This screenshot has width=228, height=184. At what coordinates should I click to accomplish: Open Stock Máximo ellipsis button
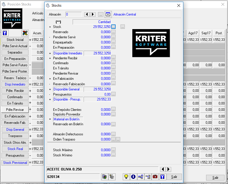coord(113,149)
